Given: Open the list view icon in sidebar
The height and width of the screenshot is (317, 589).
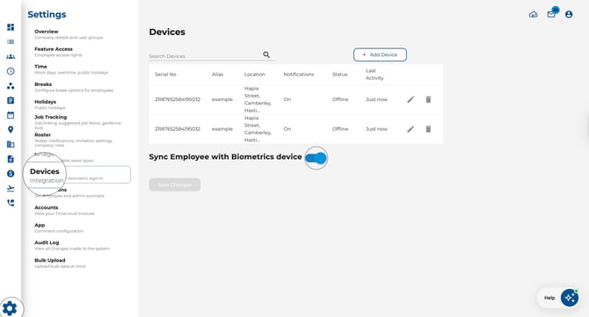Looking at the screenshot, I should [11, 41].
